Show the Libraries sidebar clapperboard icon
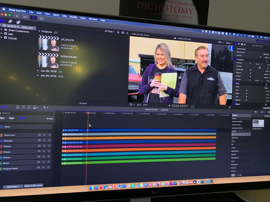The height and width of the screenshot is (202, 270). tap(2, 20)
